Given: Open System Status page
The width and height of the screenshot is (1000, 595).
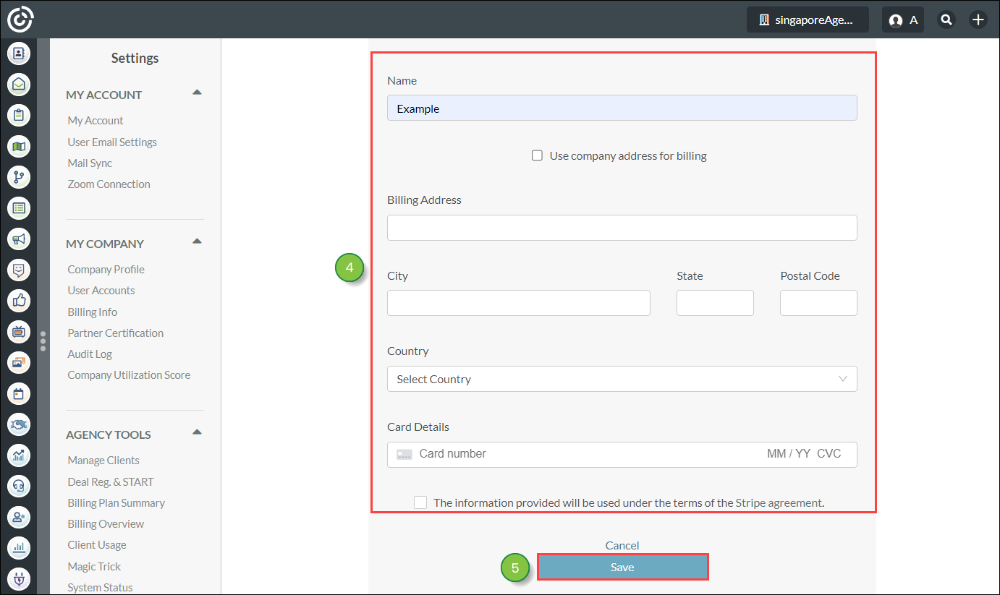Looking at the screenshot, I should coord(101,588).
